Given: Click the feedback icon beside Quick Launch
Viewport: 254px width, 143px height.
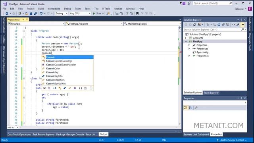Looking at the screenshot, I should [x=189, y=3].
